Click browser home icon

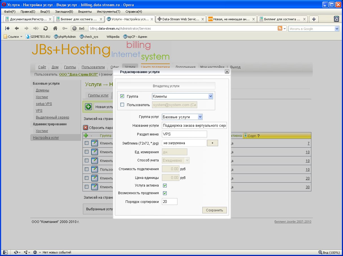(55, 29)
